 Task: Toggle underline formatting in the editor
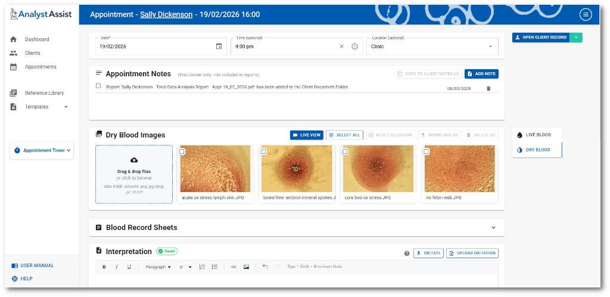(129, 267)
